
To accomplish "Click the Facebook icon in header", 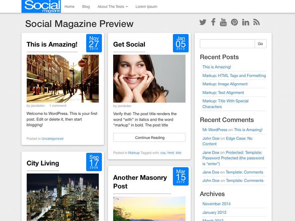I will point(213,22).
